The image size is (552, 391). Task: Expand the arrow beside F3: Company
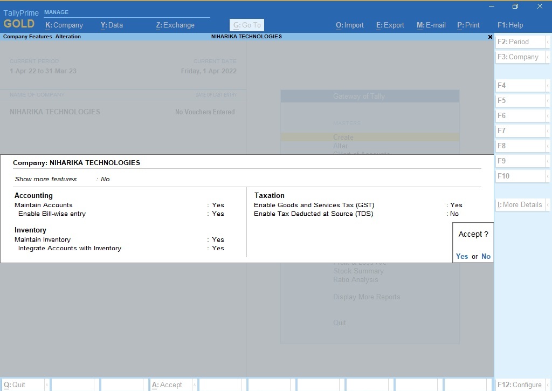548,57
